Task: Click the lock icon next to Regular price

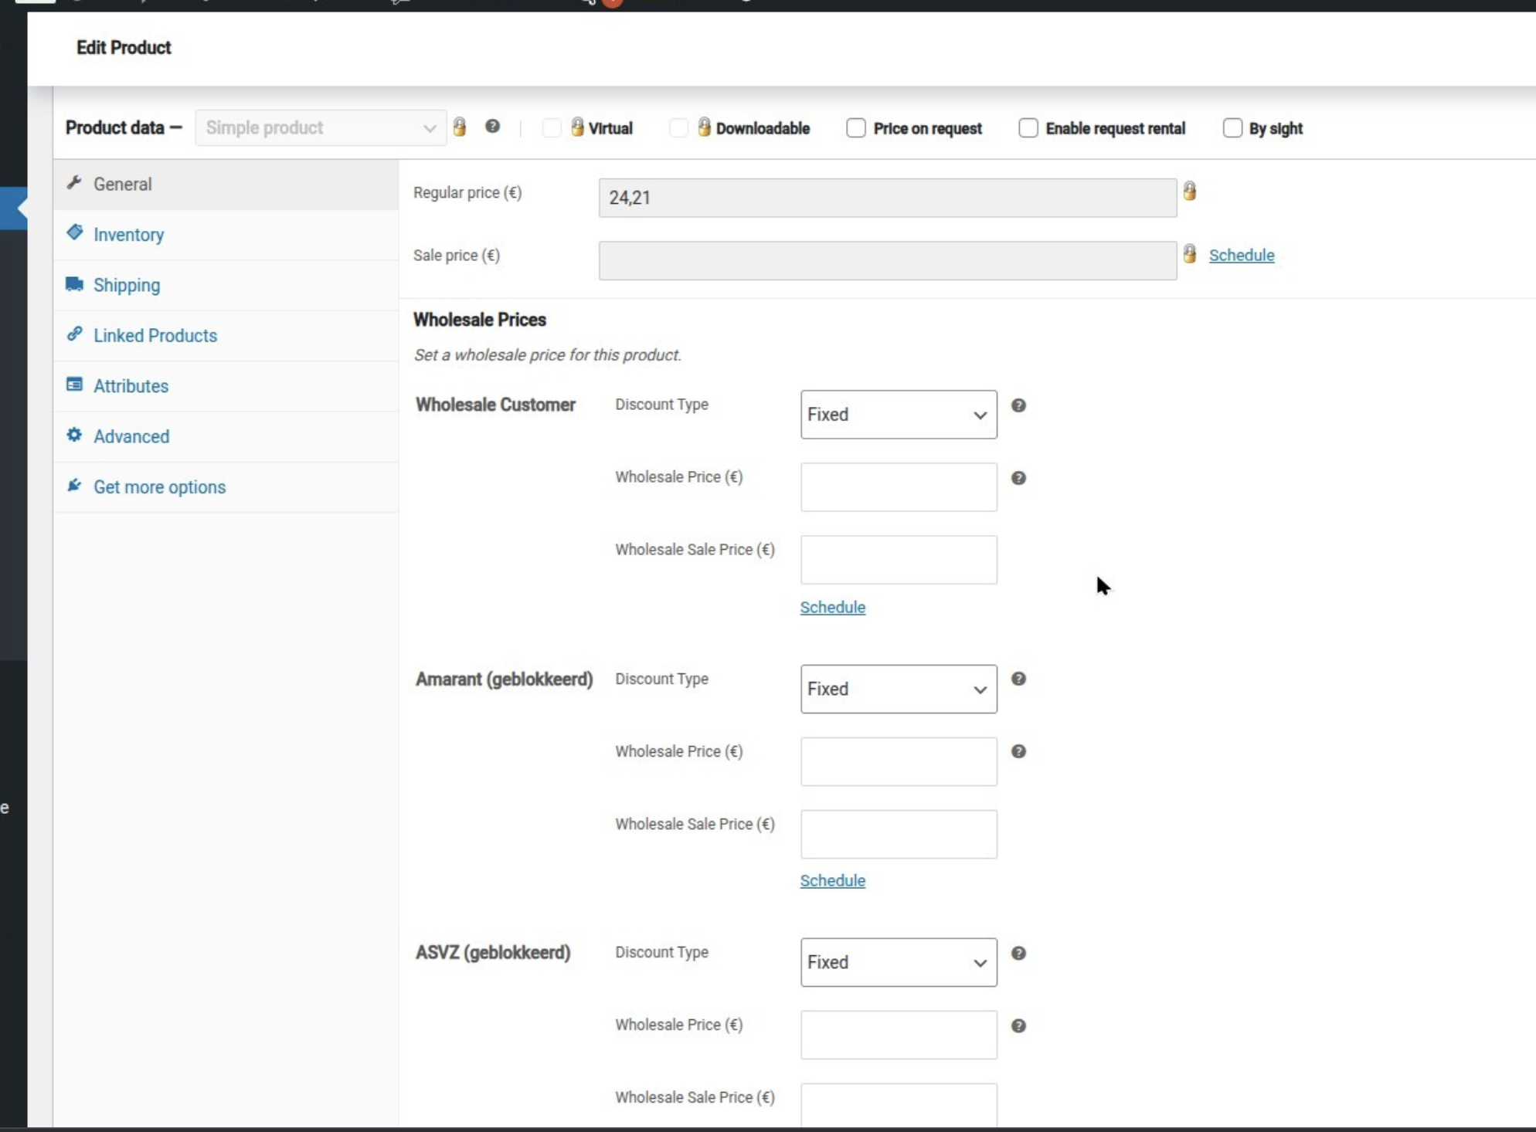Action: [1189, 191]
